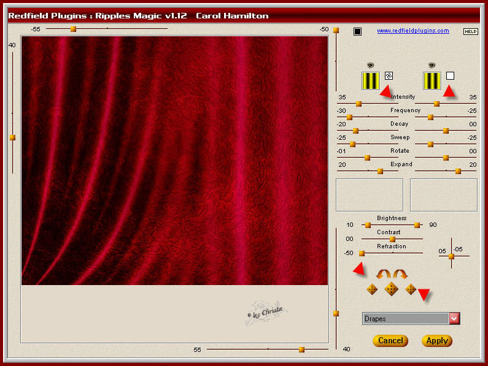Click the black square icon near the top
Screen dimensions: 488x366
(357, 31)
